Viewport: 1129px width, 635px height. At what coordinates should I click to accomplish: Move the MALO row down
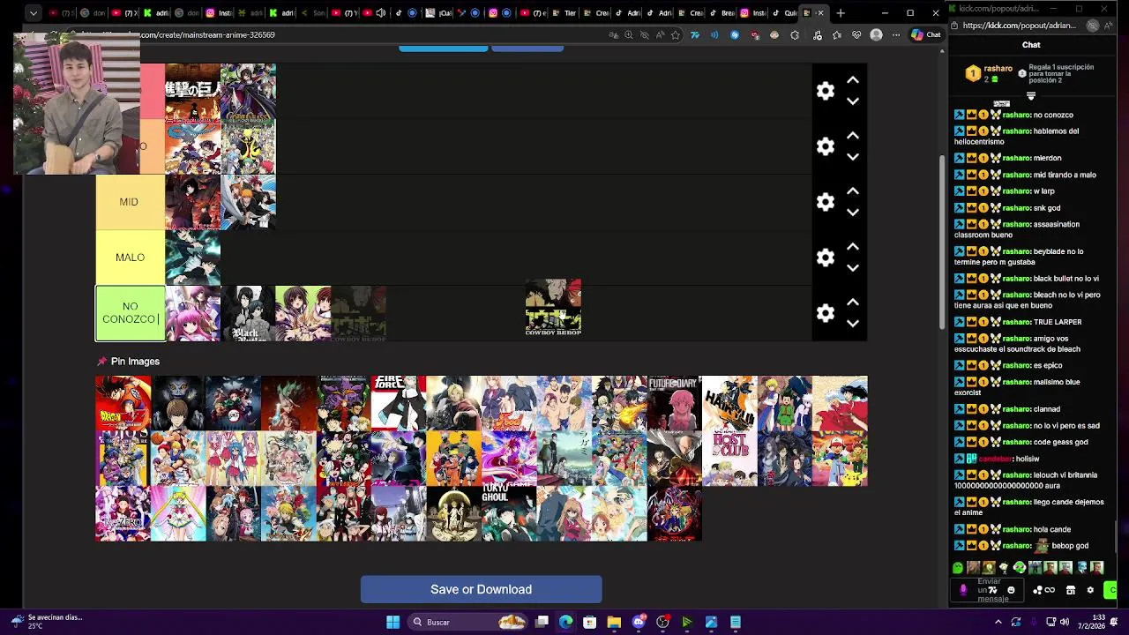853,268
